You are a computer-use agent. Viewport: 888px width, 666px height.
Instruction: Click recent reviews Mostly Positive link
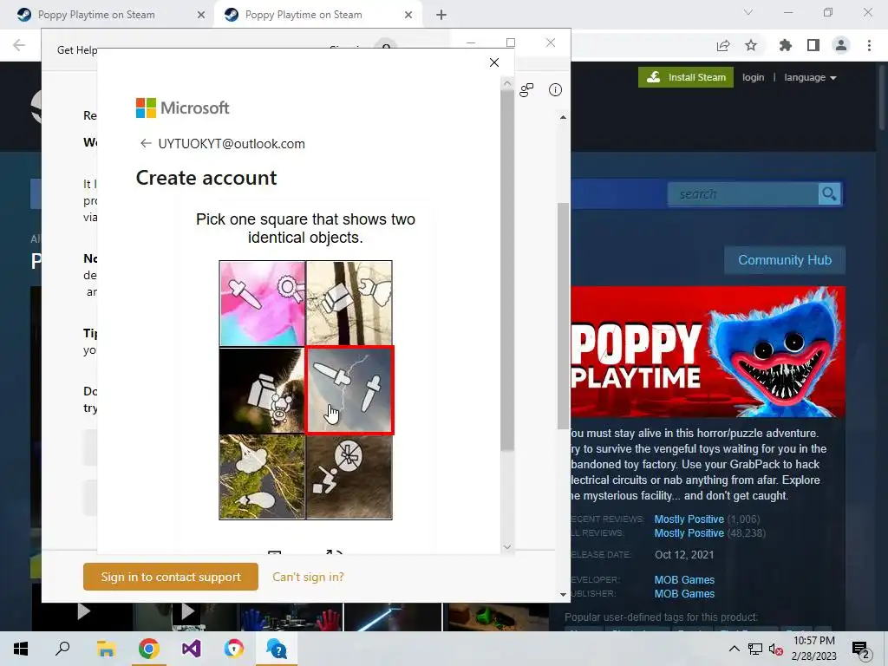tap(689, 519)
